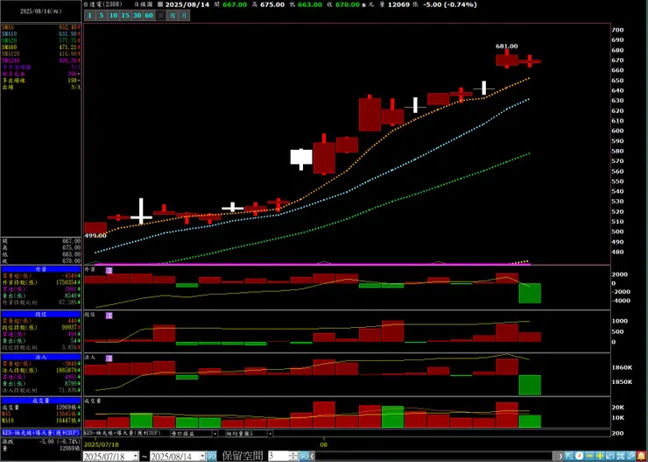Click the GO button after 保留空間
The height and width of the screenshot is (462, 648).
(x=304, y=456)
